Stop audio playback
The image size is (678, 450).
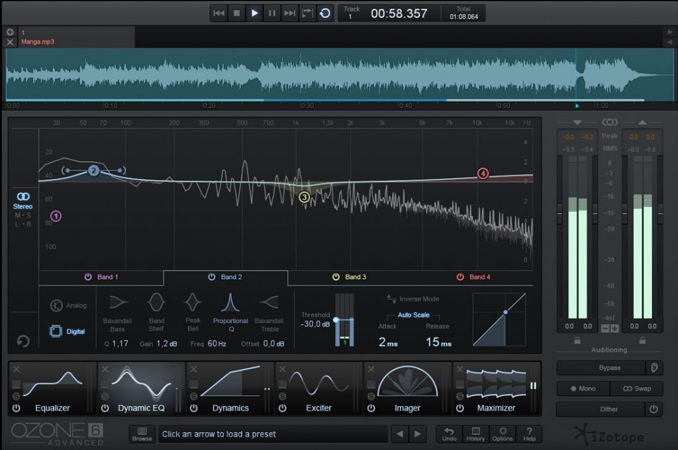(236, 13)
